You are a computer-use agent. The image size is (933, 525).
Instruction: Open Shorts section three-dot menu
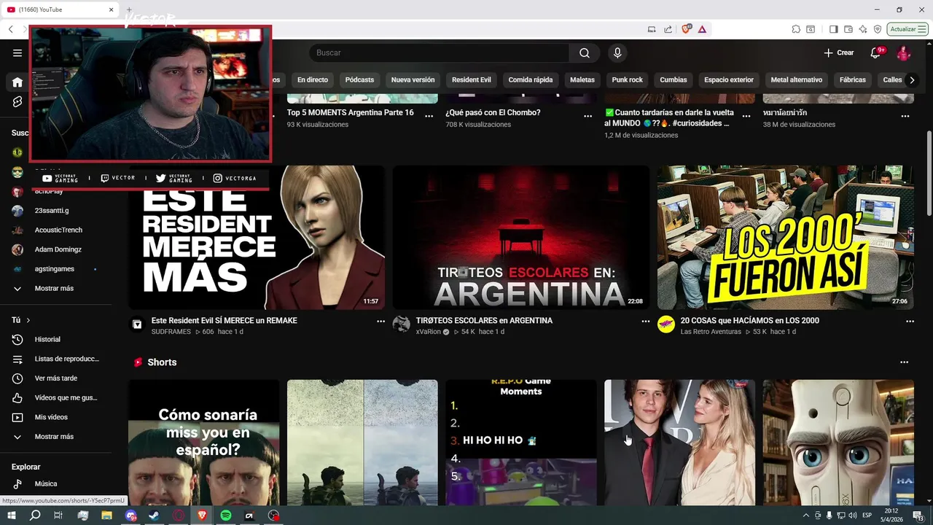tap(905, 362)
